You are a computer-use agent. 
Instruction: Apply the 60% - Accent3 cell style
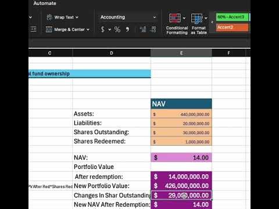(232, 17)
